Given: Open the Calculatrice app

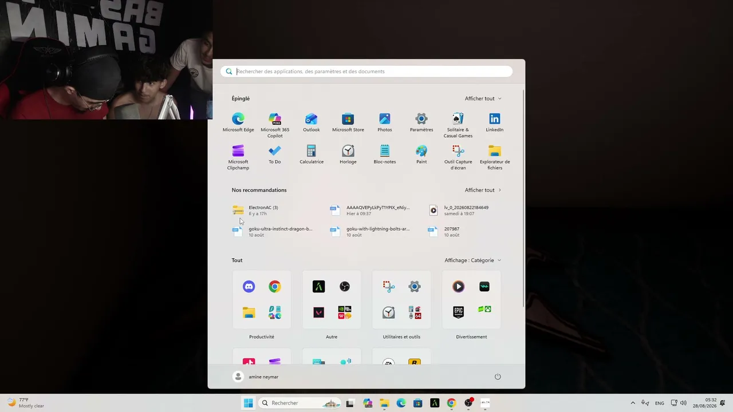Looking at the screenshot, I should pyautogui.click(x=312, y=154).
